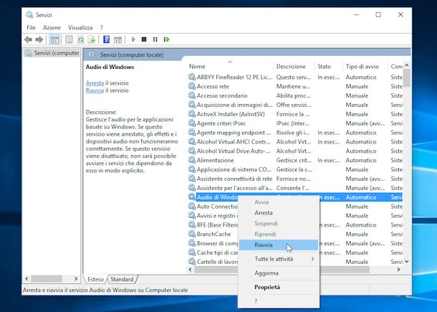Click gear icon beside Accesso rete
The image size is (437, 312).
192,86
